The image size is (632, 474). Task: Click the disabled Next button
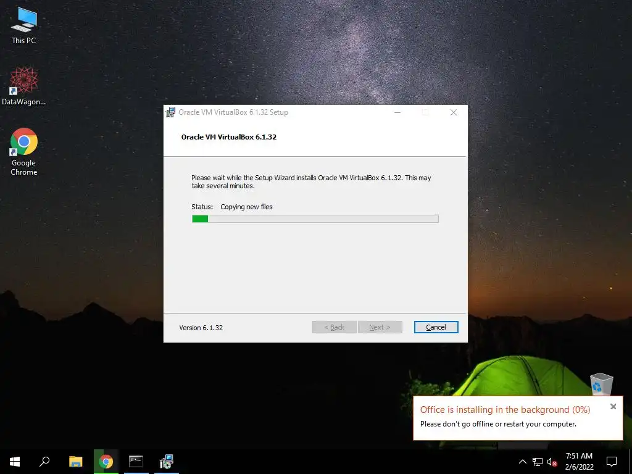[x=380, y=327]
